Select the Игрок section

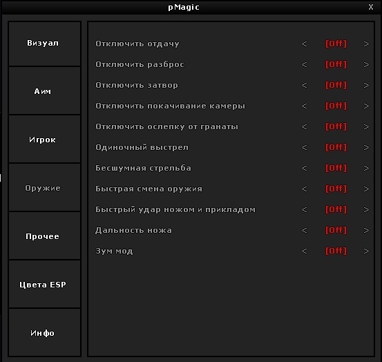click(x=45, y=139)
